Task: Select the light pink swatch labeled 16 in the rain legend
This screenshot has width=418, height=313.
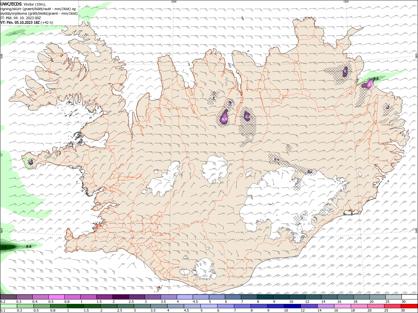Action: [342, 306]
